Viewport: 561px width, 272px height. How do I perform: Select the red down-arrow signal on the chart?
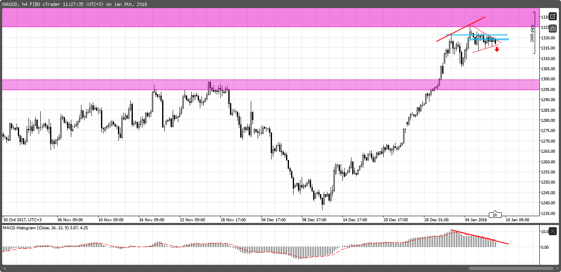pyautogui.click(x=497, y=49)
